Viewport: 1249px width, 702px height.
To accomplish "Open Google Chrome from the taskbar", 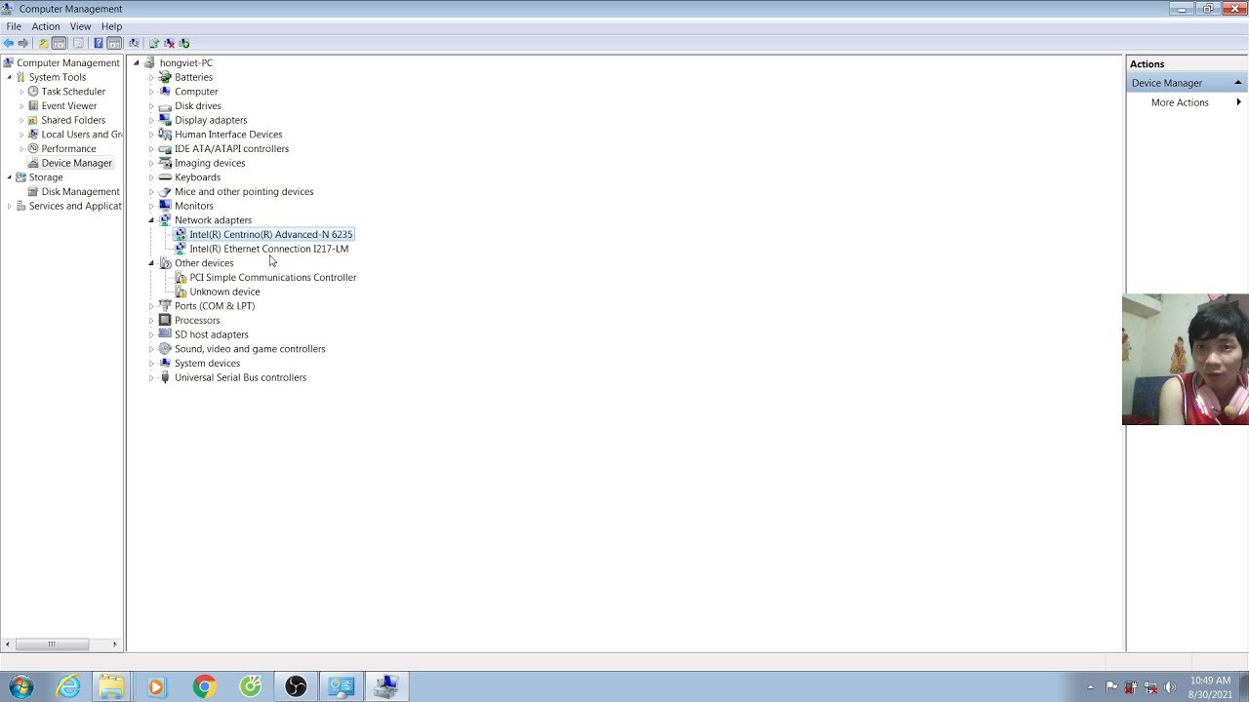I will point(204,687).
